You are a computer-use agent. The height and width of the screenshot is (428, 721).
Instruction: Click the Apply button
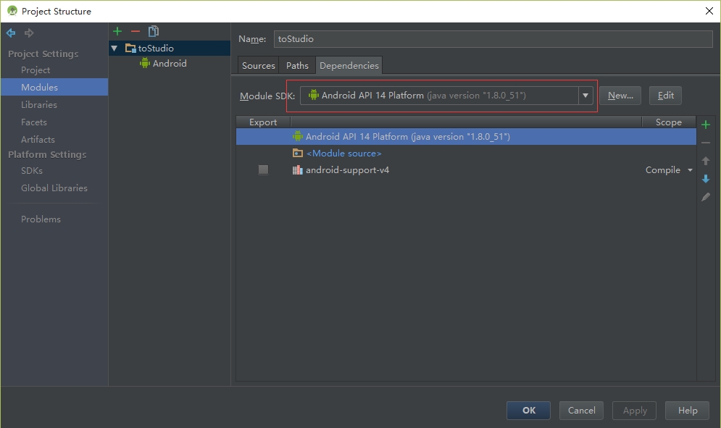635,411
